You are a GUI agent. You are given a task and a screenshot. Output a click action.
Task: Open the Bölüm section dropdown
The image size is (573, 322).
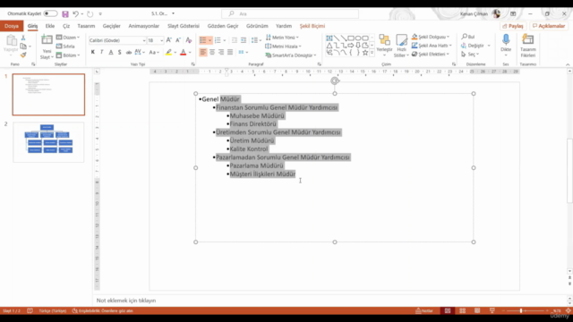(68, 55)
